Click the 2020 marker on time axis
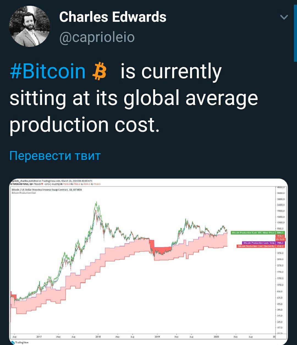The width and height of the screenshot is (297, 345). pyautogui.click(x=216, y=337)
